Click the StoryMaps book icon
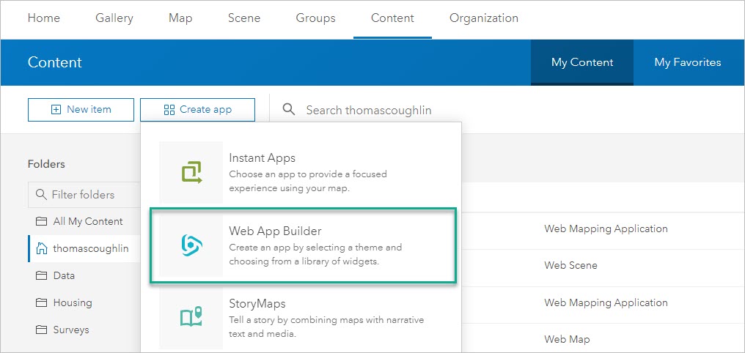The image size is (745, 353). pyautogui.click(x=191, y=318)
